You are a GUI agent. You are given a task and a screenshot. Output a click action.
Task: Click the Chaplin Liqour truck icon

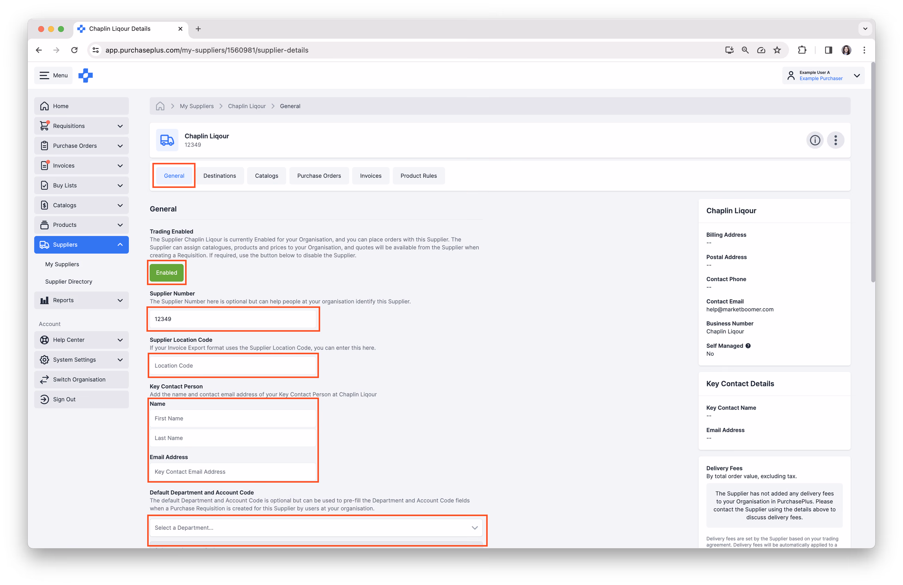[x=167, y=140]
